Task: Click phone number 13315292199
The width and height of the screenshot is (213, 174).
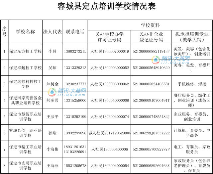Action: click(75, 117)
